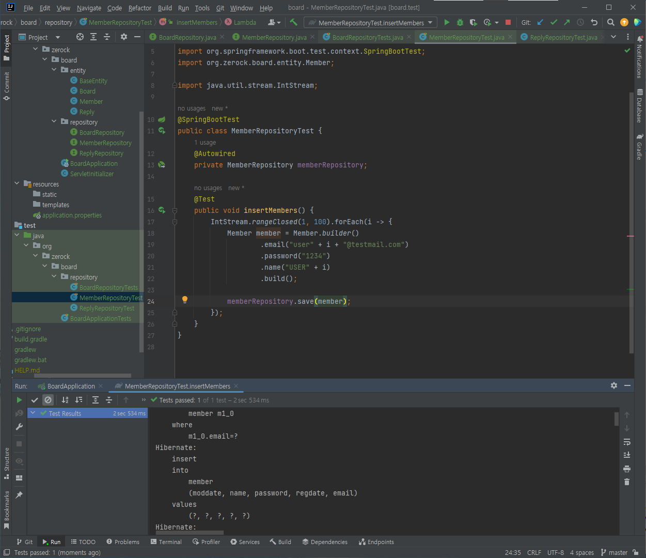Collapse the test java folder
This screenshot has height=558, width=646.
[x=17, y=235]
